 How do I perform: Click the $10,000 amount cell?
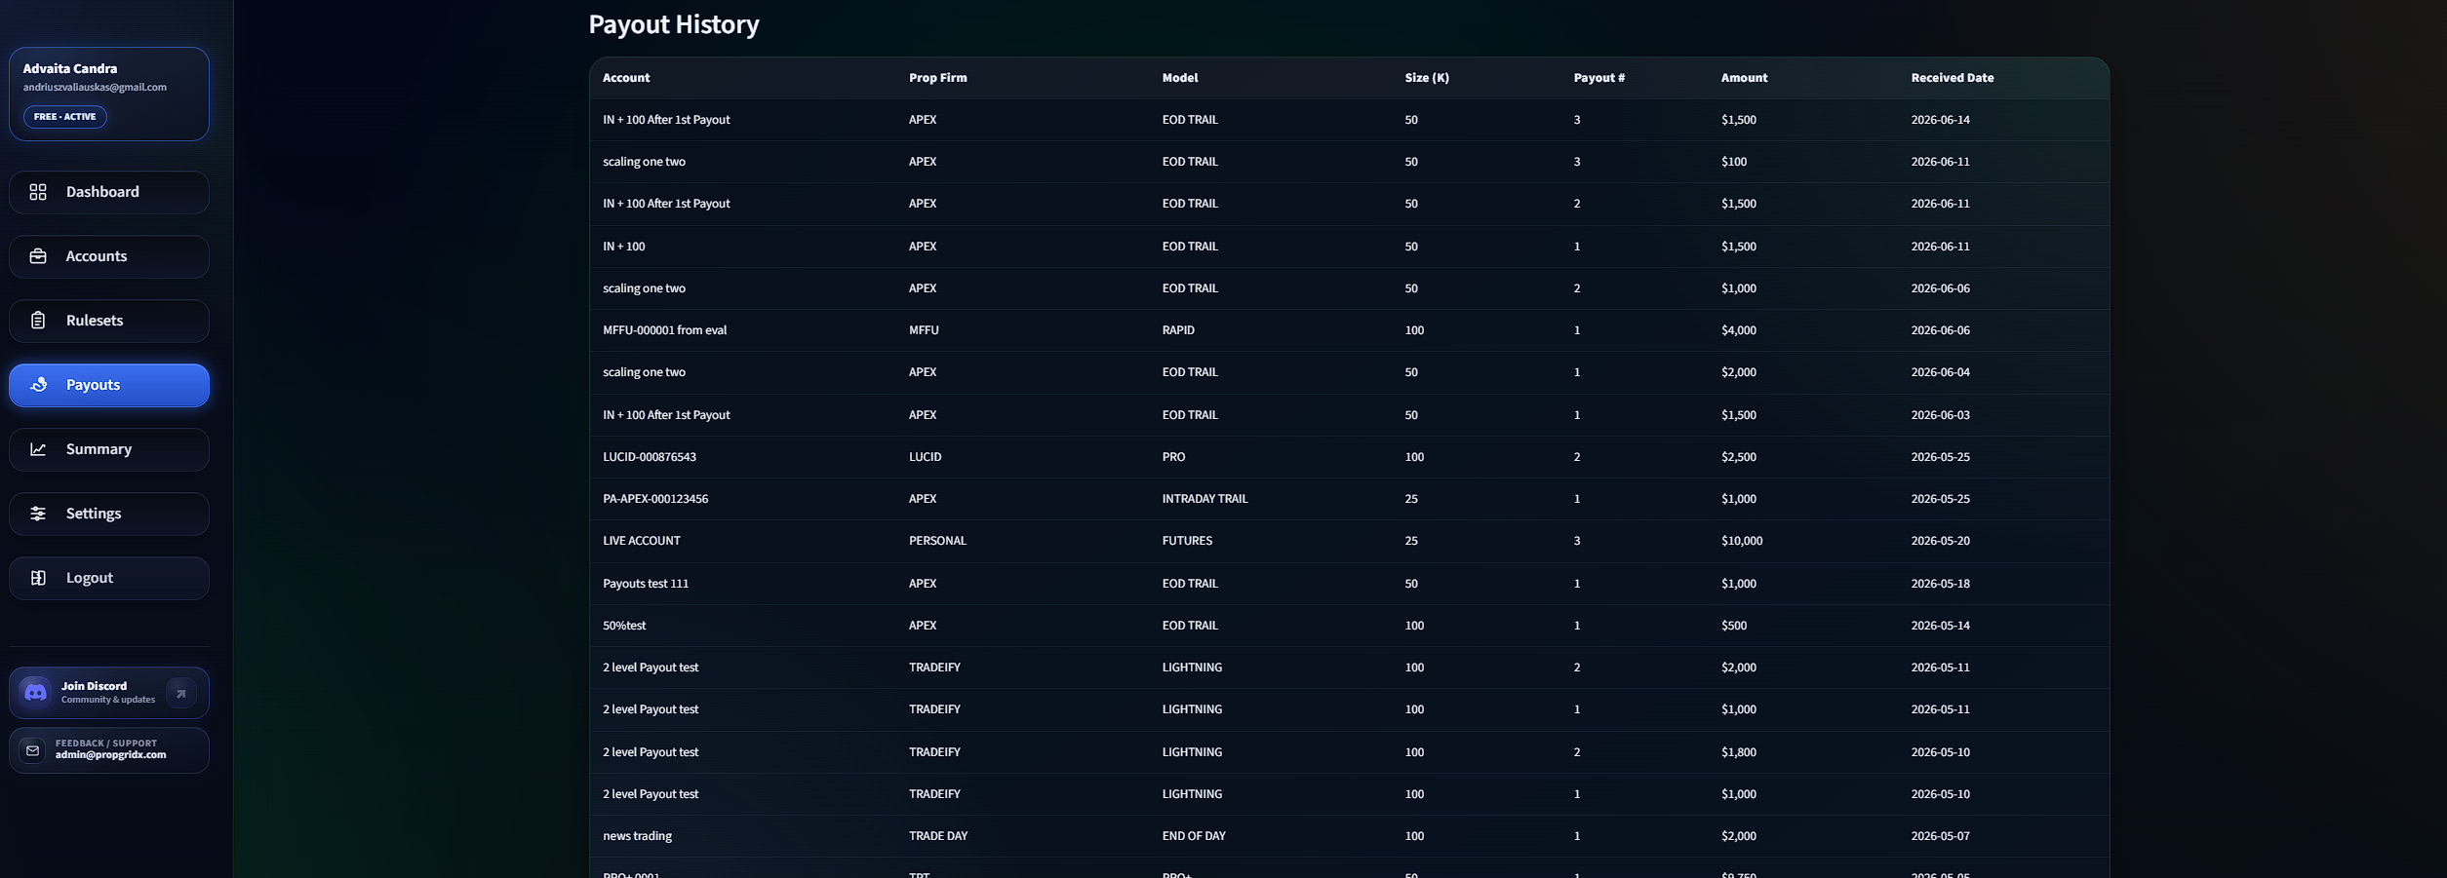click(1742, 541)
